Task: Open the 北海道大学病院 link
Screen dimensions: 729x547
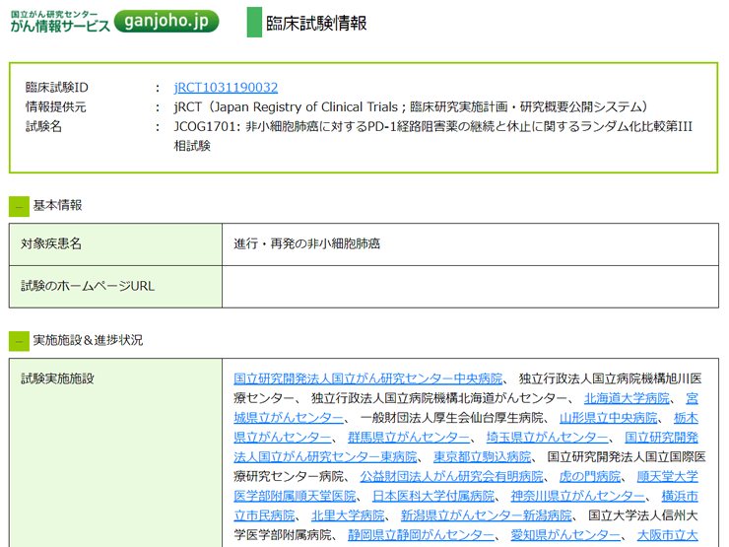Action: (x=627, y=398)
